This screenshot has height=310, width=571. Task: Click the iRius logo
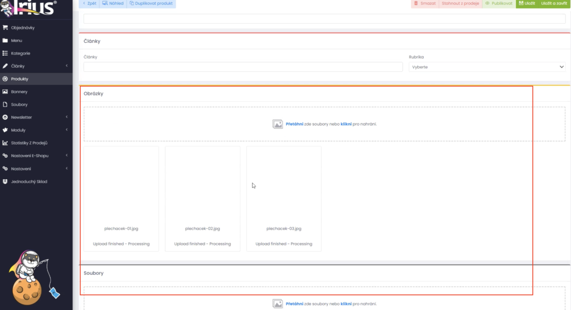(30, 9)
